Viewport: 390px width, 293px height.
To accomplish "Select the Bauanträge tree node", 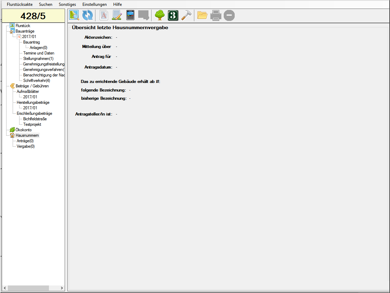I will (x=25, y=31).
